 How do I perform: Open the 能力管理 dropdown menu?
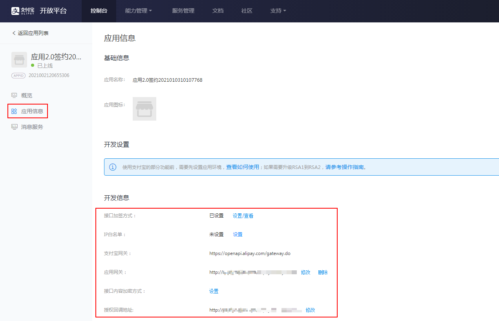tap(138, 11)
